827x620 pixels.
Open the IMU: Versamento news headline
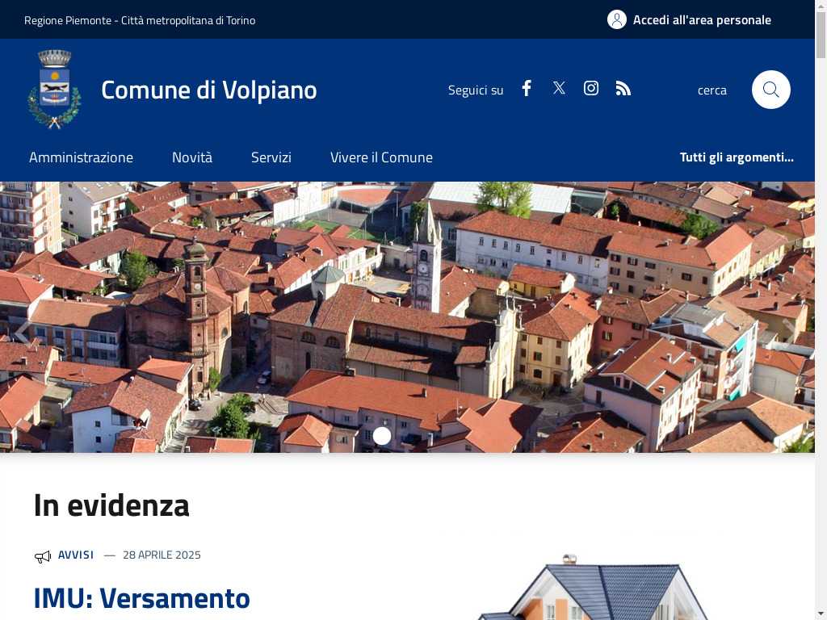click(x=142, y=598)
